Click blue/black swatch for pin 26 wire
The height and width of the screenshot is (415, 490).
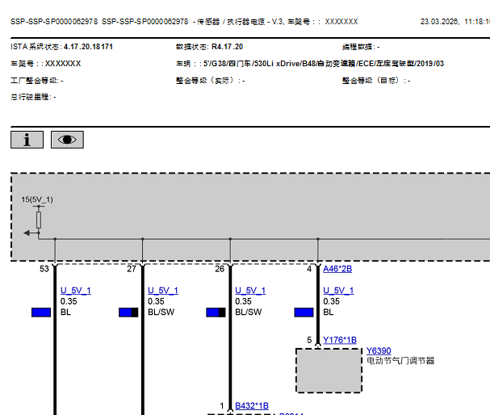(x=216, y=312)
